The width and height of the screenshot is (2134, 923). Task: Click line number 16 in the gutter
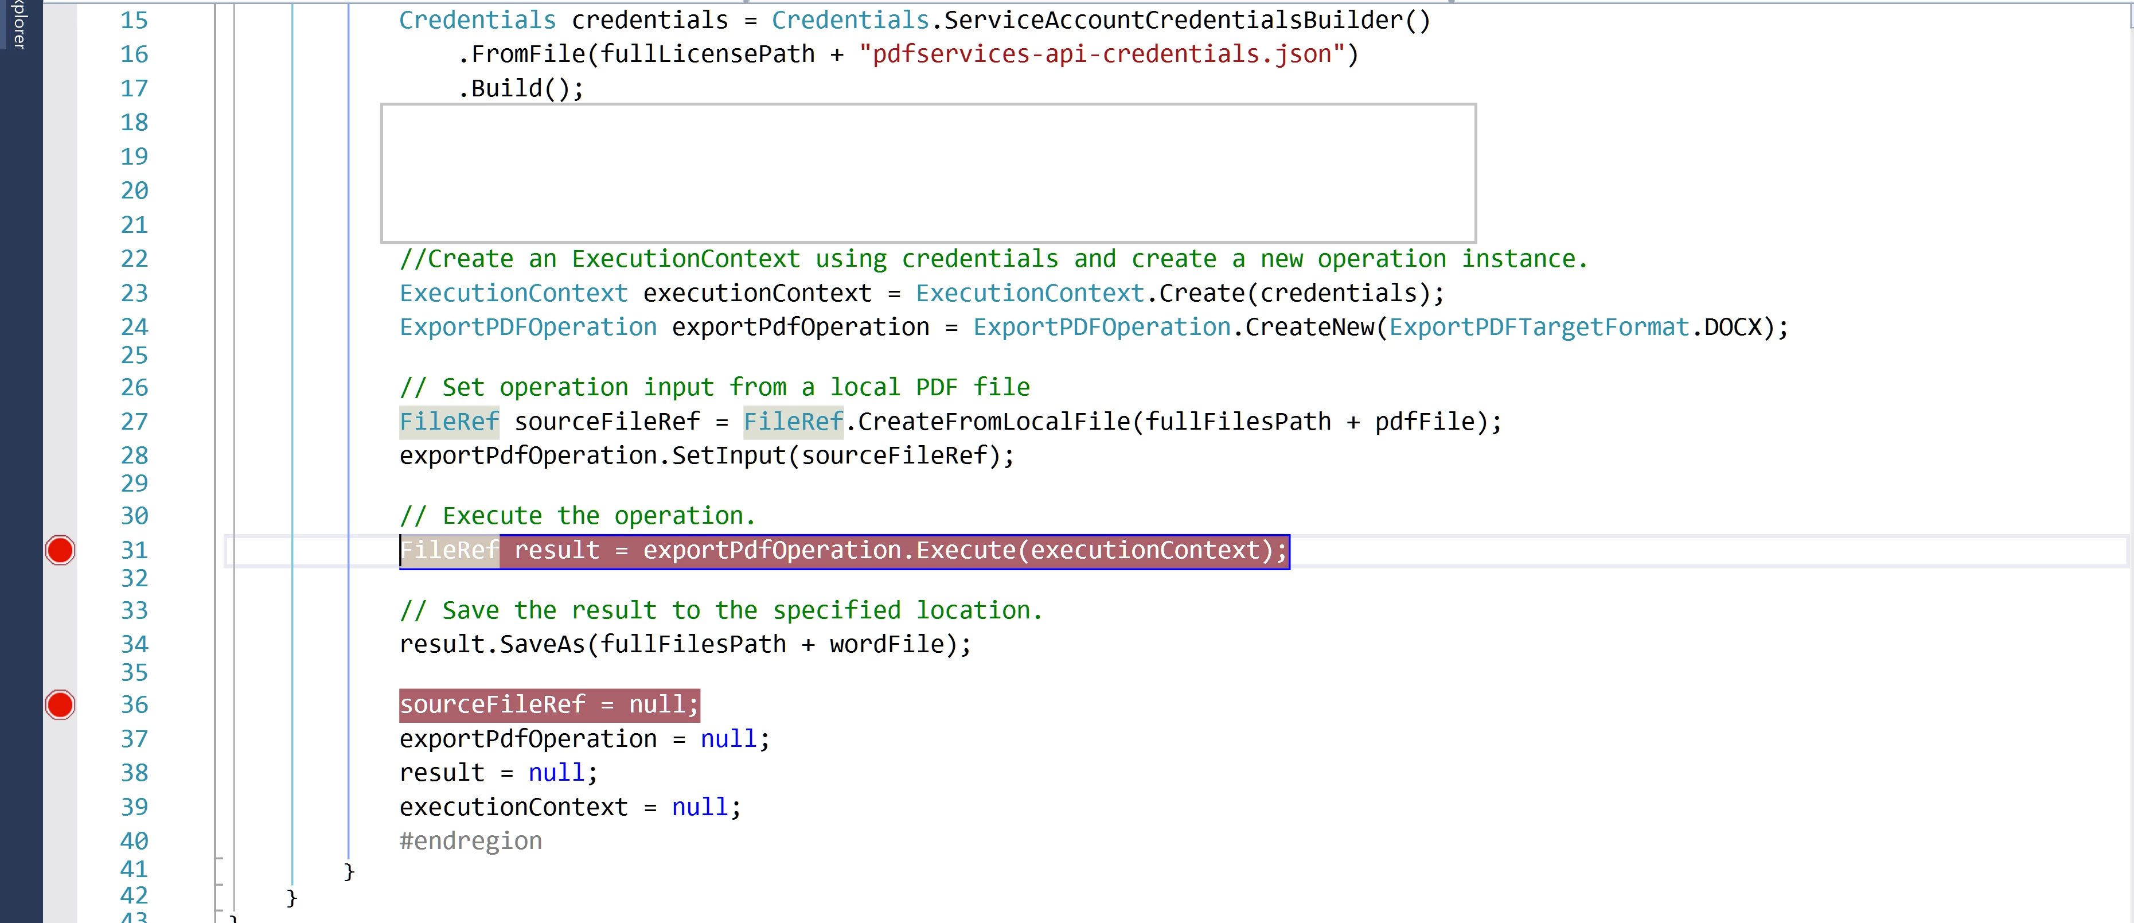[x=134, y=54]
